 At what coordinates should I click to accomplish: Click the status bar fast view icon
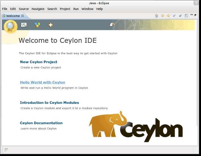[6, 149]
